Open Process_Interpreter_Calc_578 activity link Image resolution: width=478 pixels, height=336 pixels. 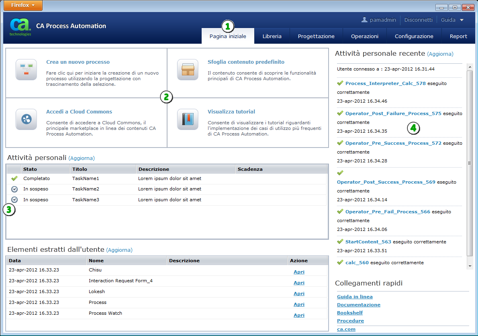click(385, 83)
